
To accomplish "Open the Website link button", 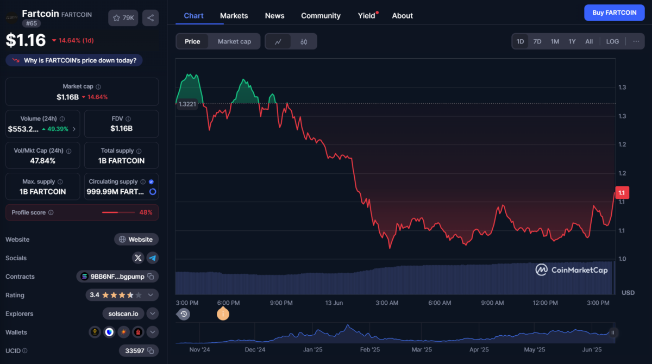I will point(136,239).
